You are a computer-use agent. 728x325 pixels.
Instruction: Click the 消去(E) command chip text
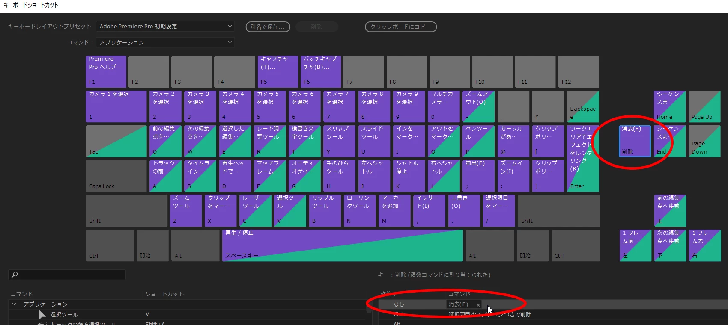458,304
